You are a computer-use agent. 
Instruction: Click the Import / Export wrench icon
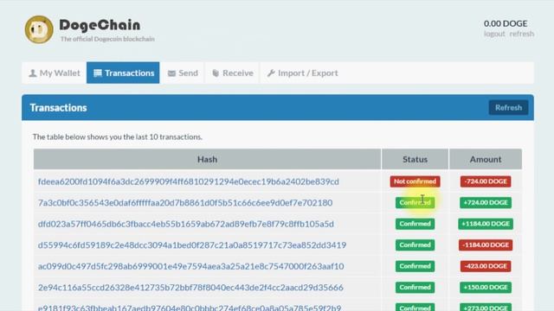pyautogui.click(x=271, y=73)
